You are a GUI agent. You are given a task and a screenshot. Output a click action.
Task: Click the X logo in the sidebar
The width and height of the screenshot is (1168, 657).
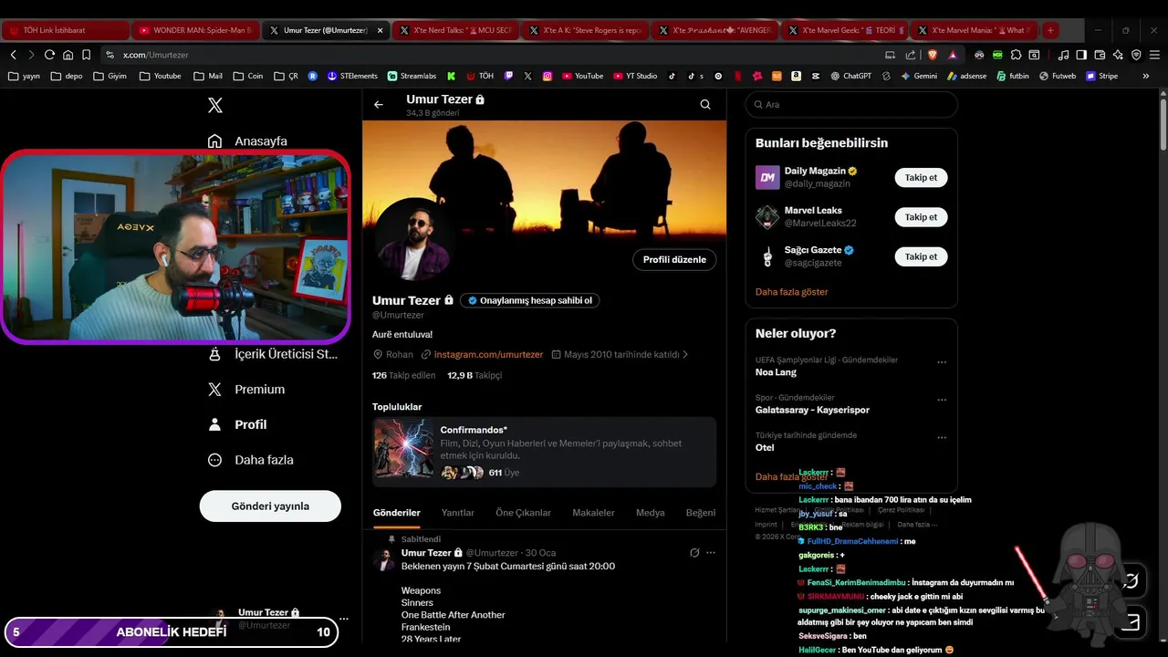215,105
